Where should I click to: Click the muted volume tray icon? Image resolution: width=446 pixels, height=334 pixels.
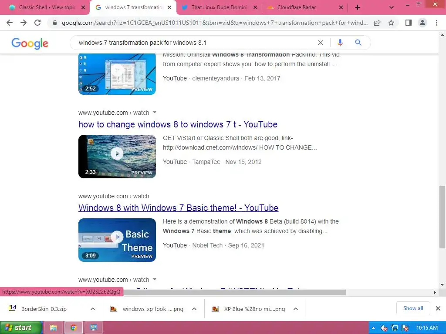coord(384,328)
